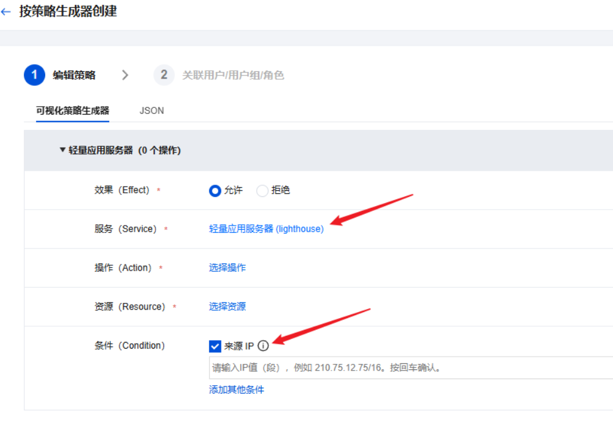The height and width of the screenshot is (423, 613).
Task: Open 轻量应用服务器 (lighthouse) service link
Action: [265, 229]
